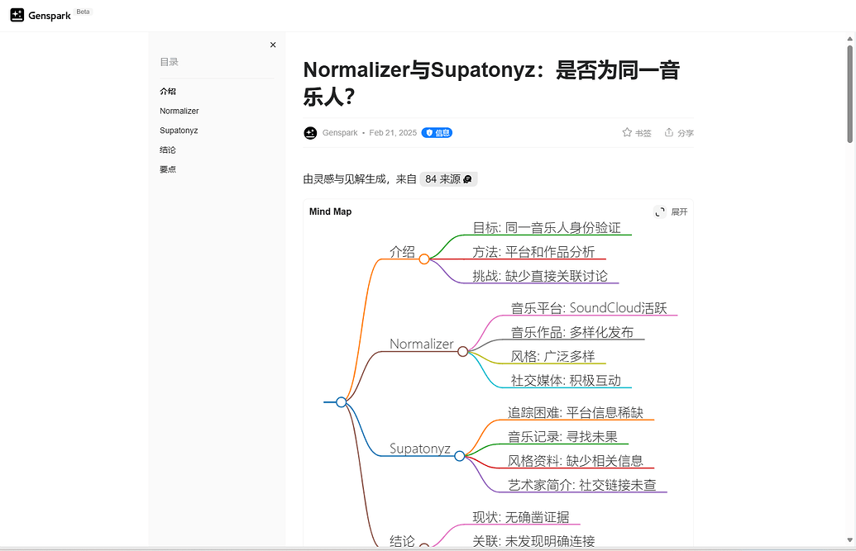Click the Beta label next to Genspark
This screenshot has height=551, width=856.
click(83, 12)
